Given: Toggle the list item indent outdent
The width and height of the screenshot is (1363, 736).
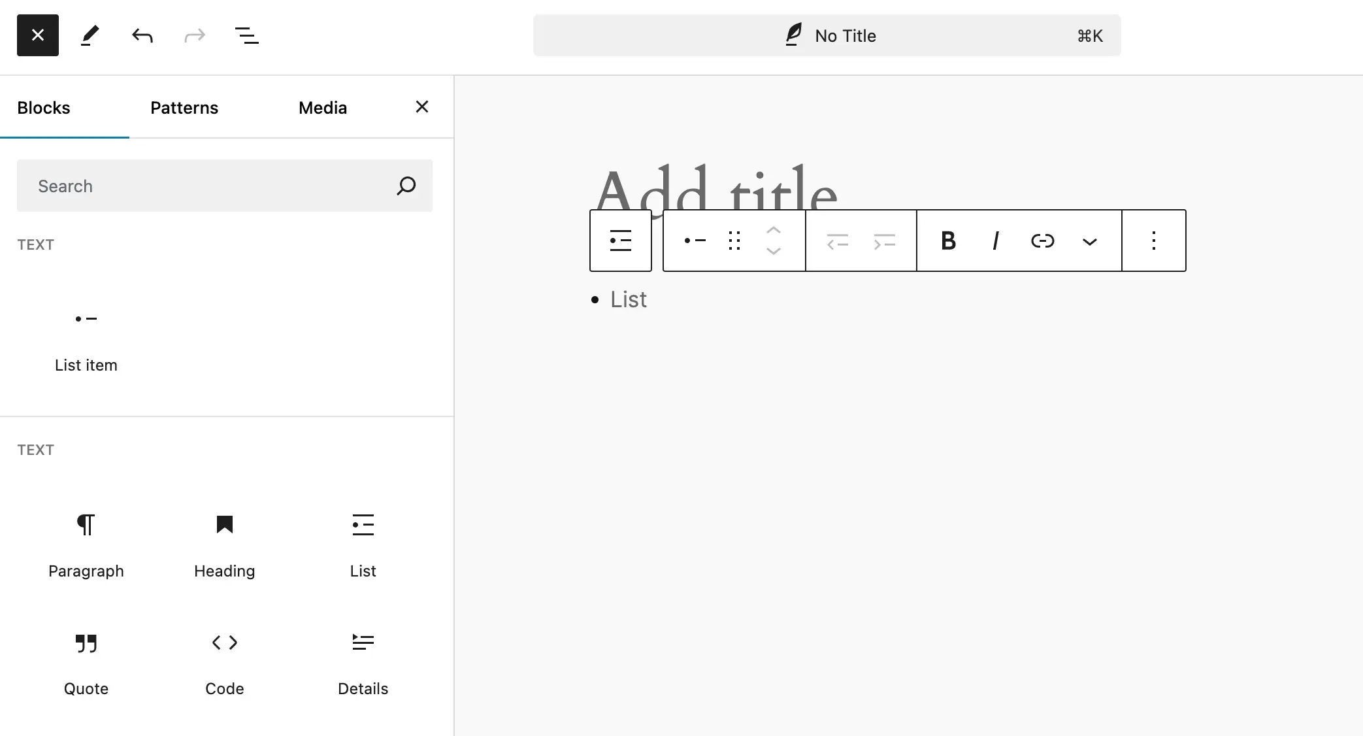Looking at the screenshot, I should pyautogui.click(x=835, y=241).
